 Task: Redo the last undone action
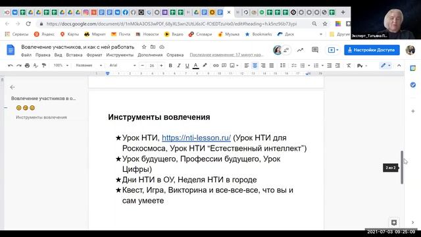click(x=18, y=66)
